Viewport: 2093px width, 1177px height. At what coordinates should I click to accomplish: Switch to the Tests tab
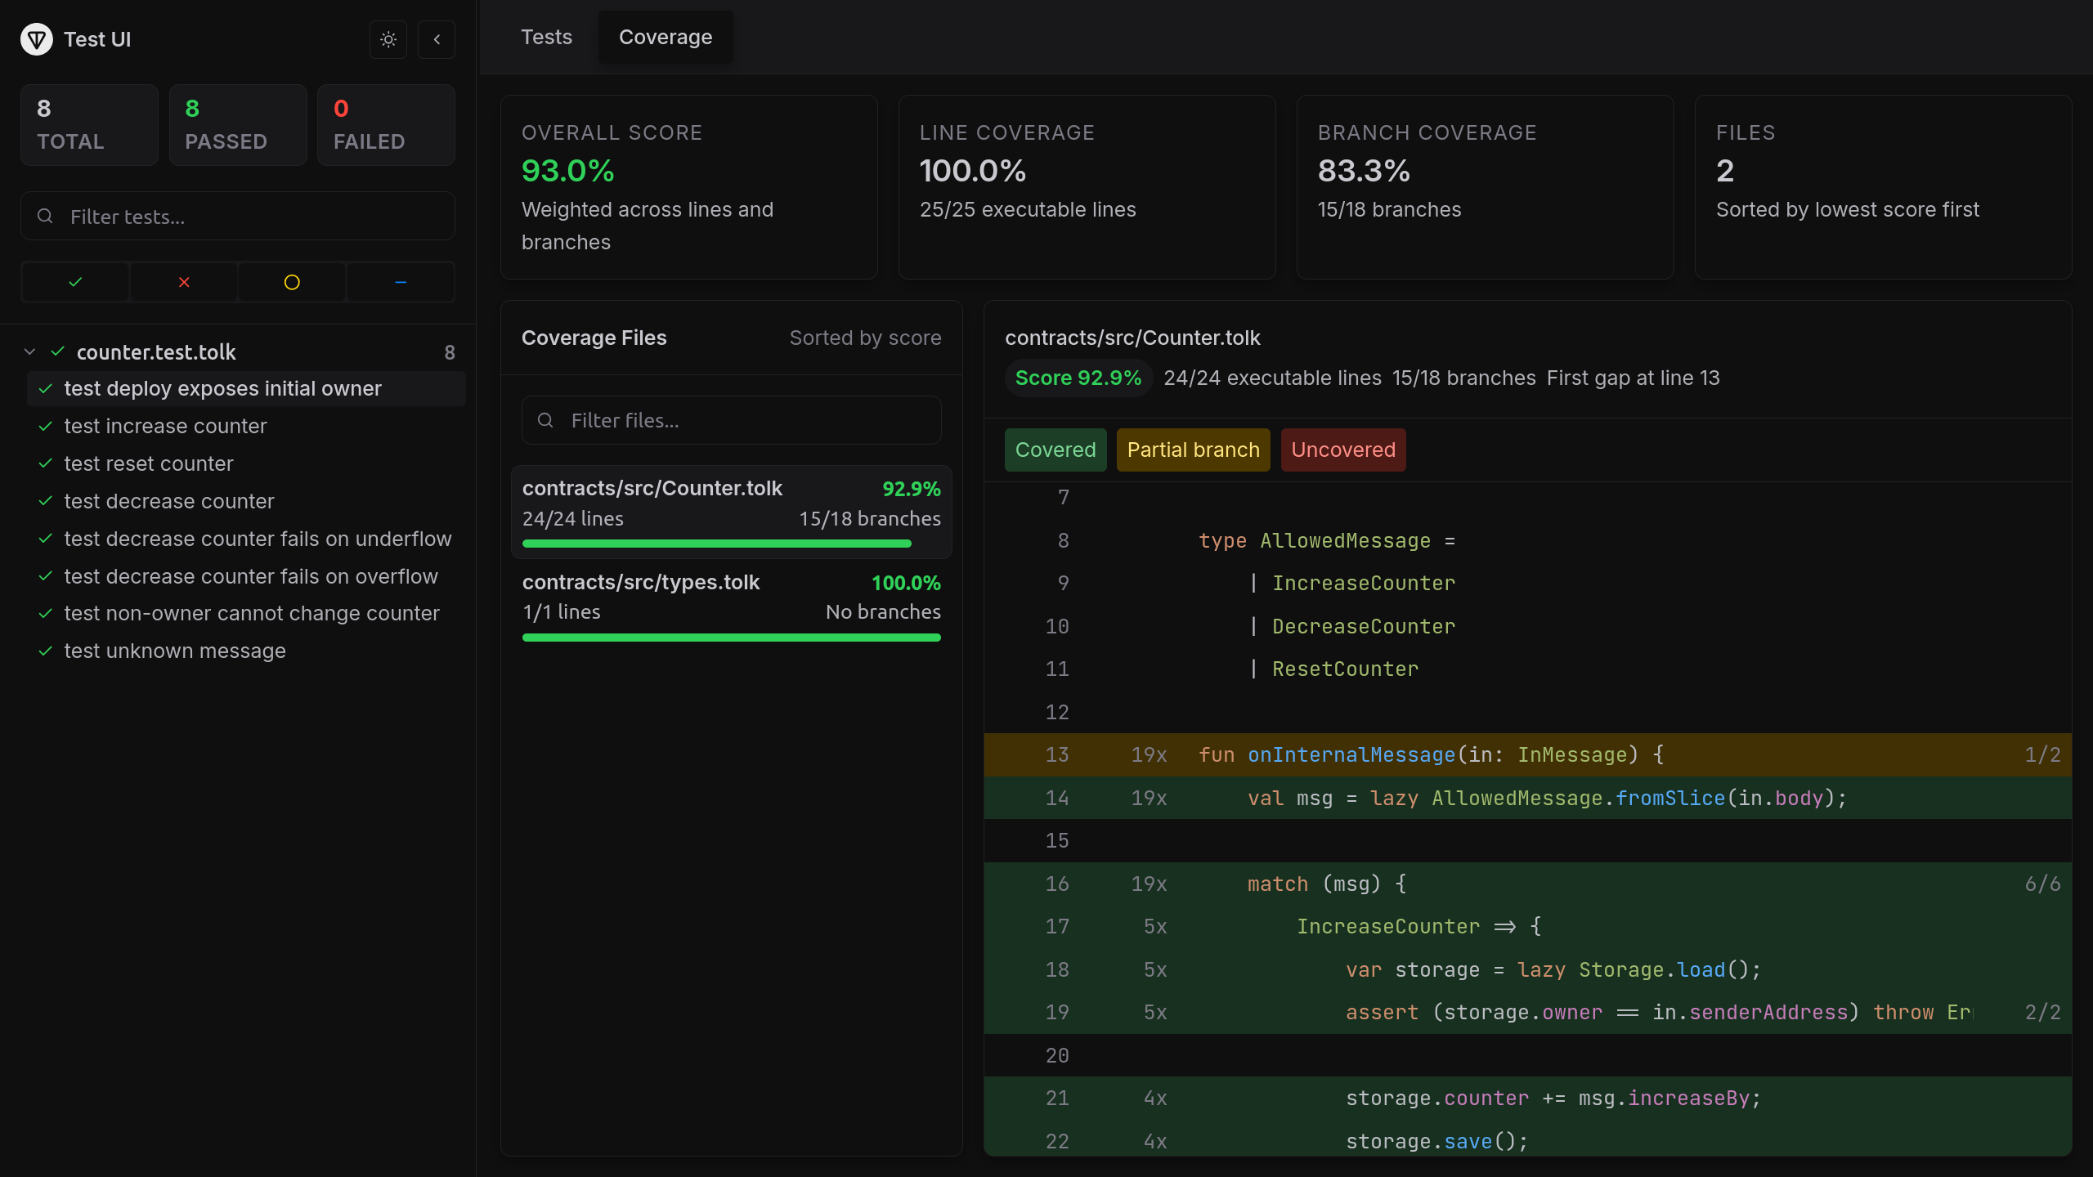click(x=547, y=38)
